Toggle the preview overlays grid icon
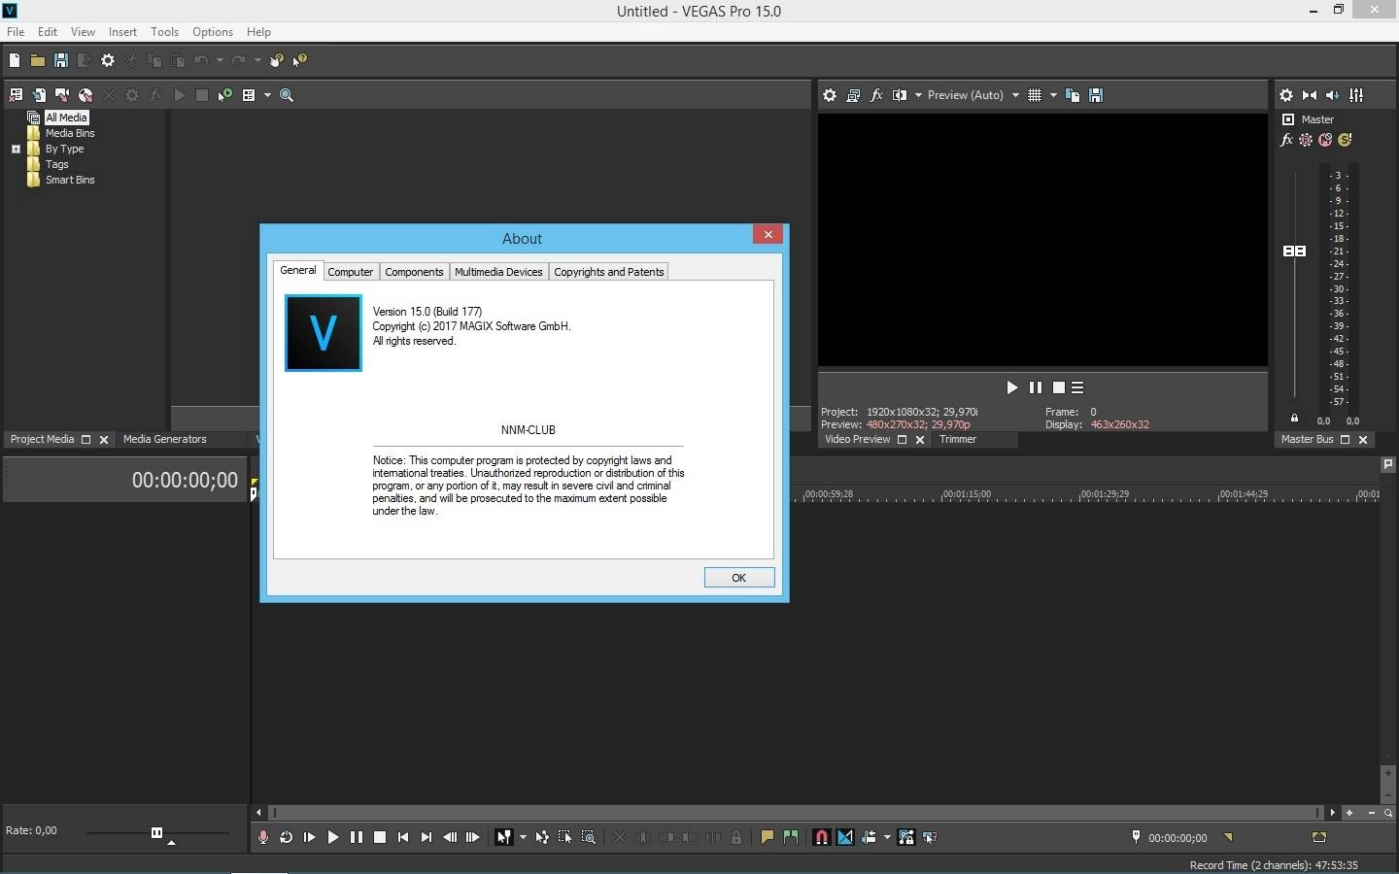 click(x=1035, y=95)
